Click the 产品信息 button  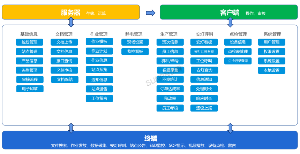point(29,61)
